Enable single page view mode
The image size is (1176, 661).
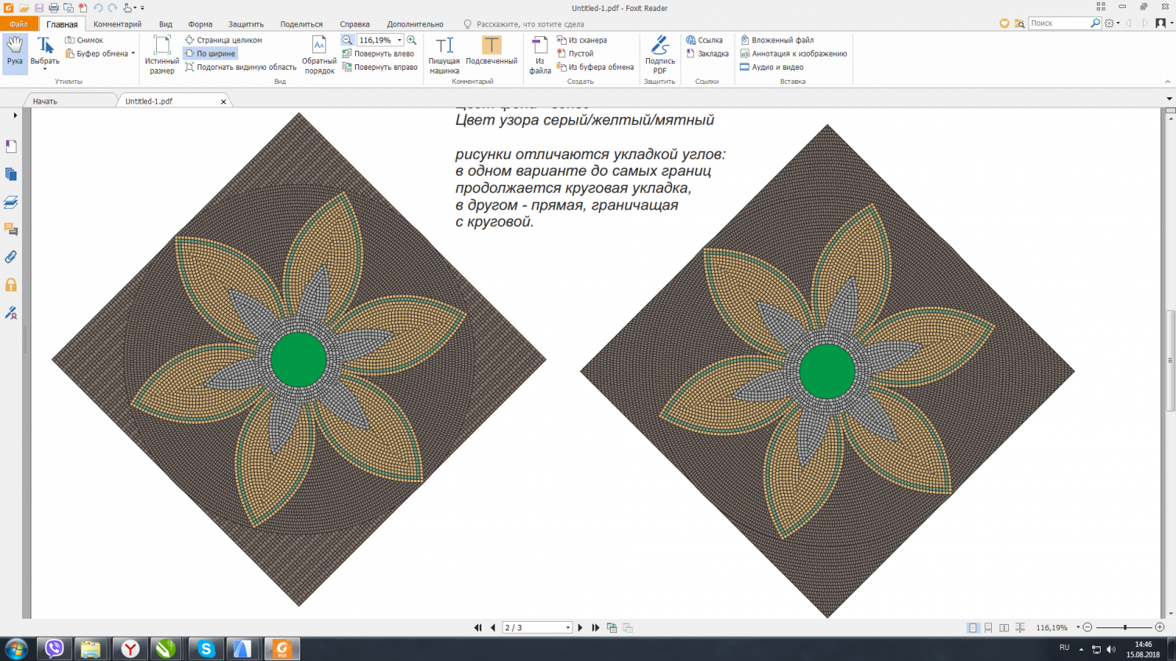point(973,628)
